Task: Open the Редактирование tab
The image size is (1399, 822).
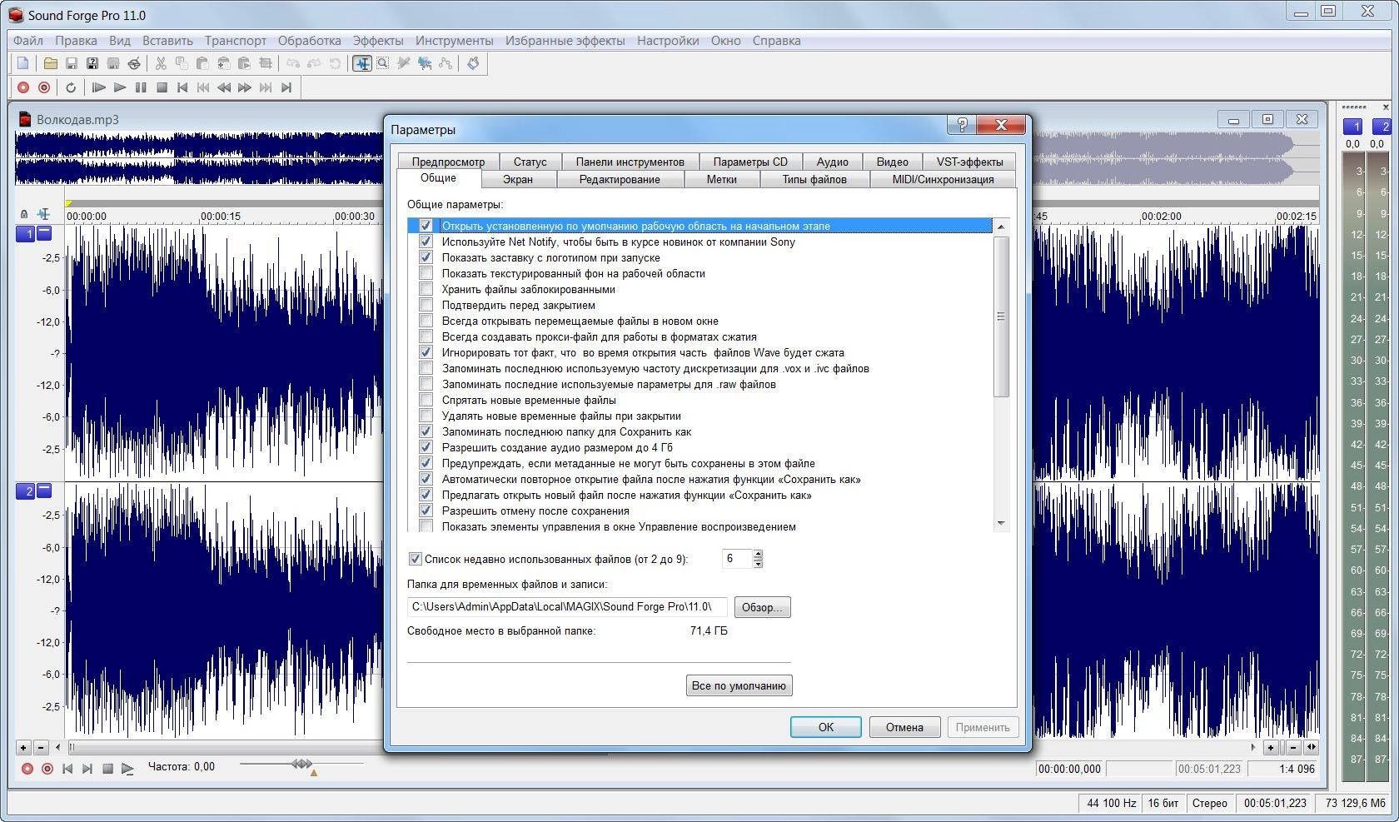Action: click(x=620, y=179)
